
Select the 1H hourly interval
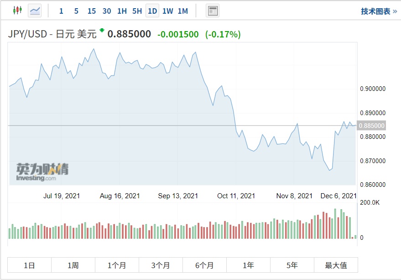click(122, 11)
